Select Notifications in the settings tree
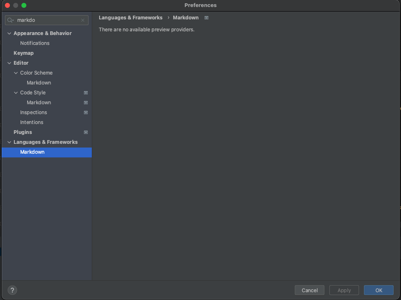The width and height of the screenshot is (401, 300). pyautogui.click(x=35, y=43)
